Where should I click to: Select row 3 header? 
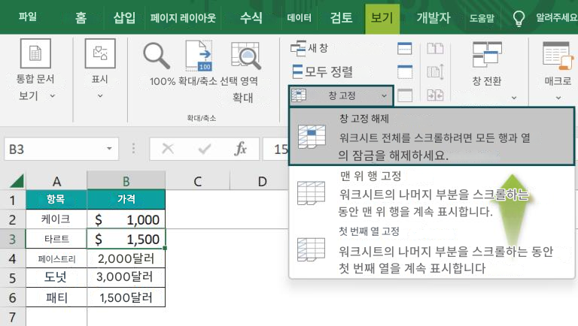12,239
